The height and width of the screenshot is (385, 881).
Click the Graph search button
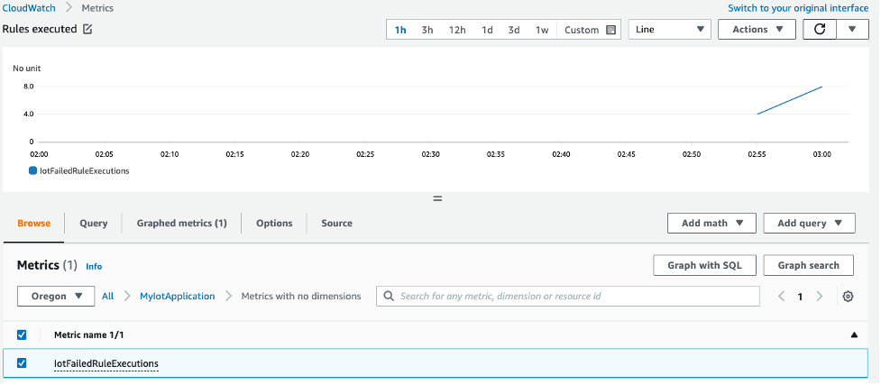pos(809,265)
